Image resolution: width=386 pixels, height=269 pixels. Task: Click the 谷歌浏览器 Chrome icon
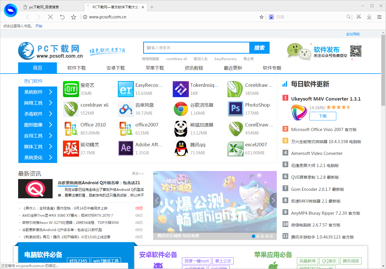click(181, 109)
